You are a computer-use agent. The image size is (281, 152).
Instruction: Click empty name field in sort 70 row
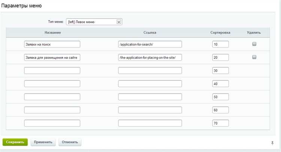(52, 123)
